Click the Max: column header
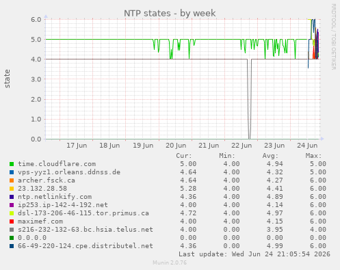The width and height of the screenshot is (340, 270). click(313, 156)
